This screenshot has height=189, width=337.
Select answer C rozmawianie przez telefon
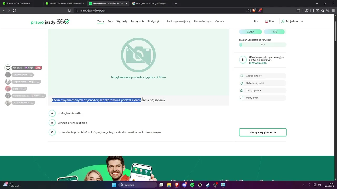105,132
